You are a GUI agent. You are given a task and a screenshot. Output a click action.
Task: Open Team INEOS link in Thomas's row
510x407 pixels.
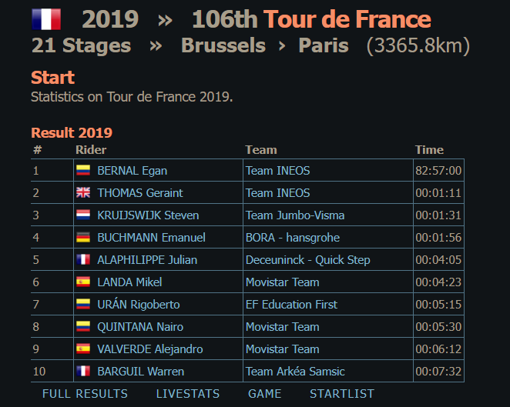coord(277,193)
